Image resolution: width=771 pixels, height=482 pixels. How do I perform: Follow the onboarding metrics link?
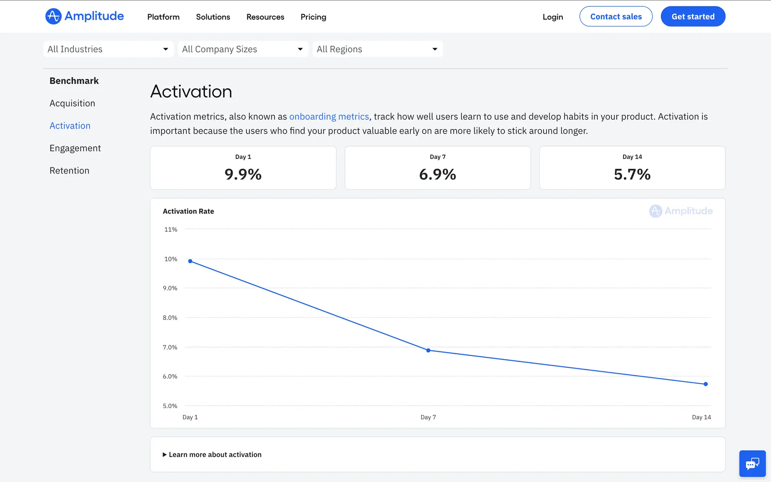[329, 116]
